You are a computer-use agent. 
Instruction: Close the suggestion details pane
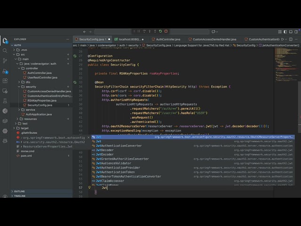coord(88,137)
